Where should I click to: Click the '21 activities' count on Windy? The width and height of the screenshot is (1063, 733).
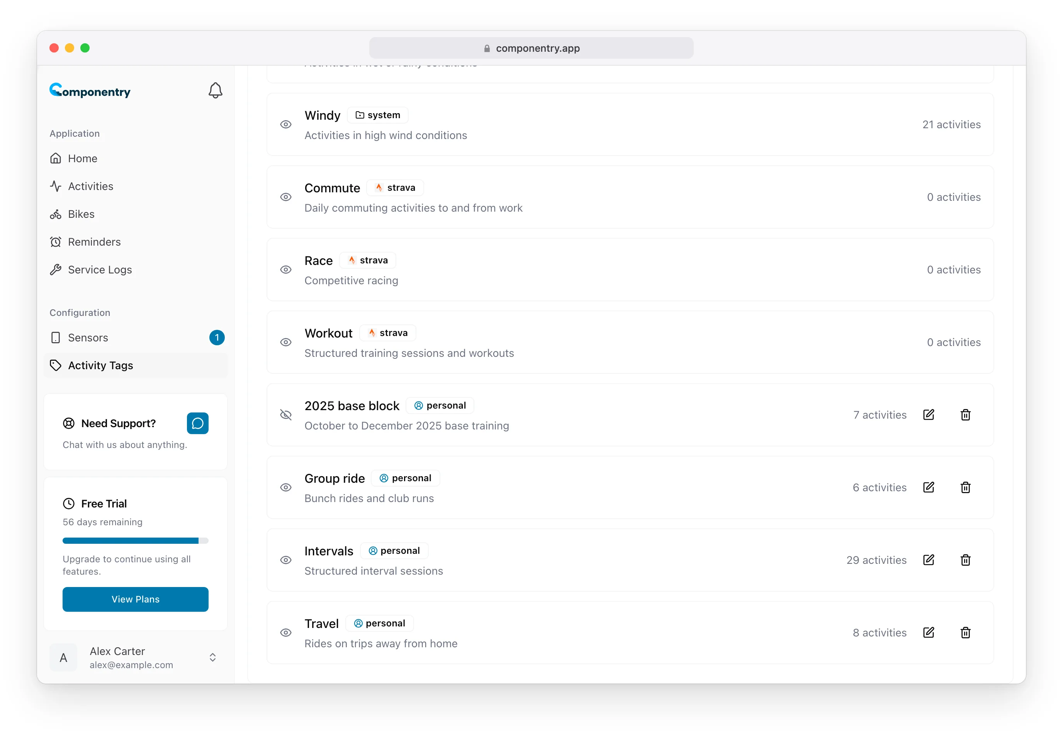click(x=951, y=124)
